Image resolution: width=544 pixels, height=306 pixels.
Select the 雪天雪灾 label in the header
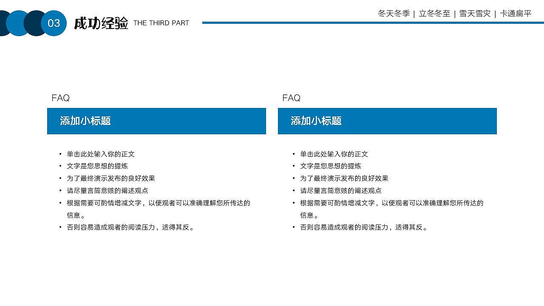475,14
